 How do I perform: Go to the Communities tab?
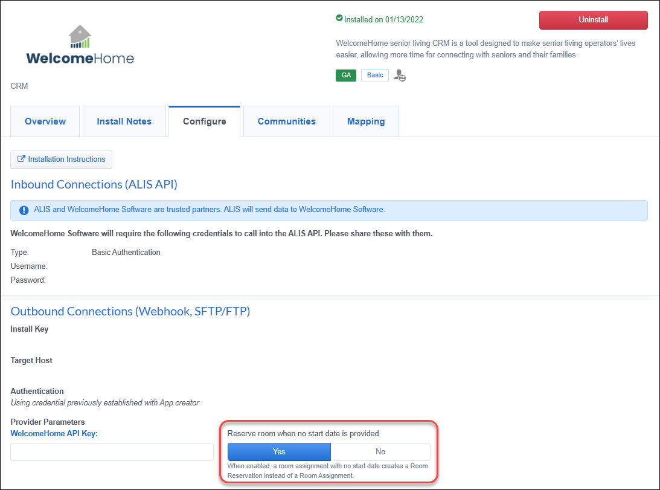(287, 121)
